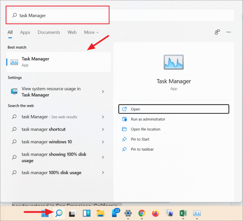The image size is (243, 221).
Task: Click the Open action icon
Action: [124, 109]
